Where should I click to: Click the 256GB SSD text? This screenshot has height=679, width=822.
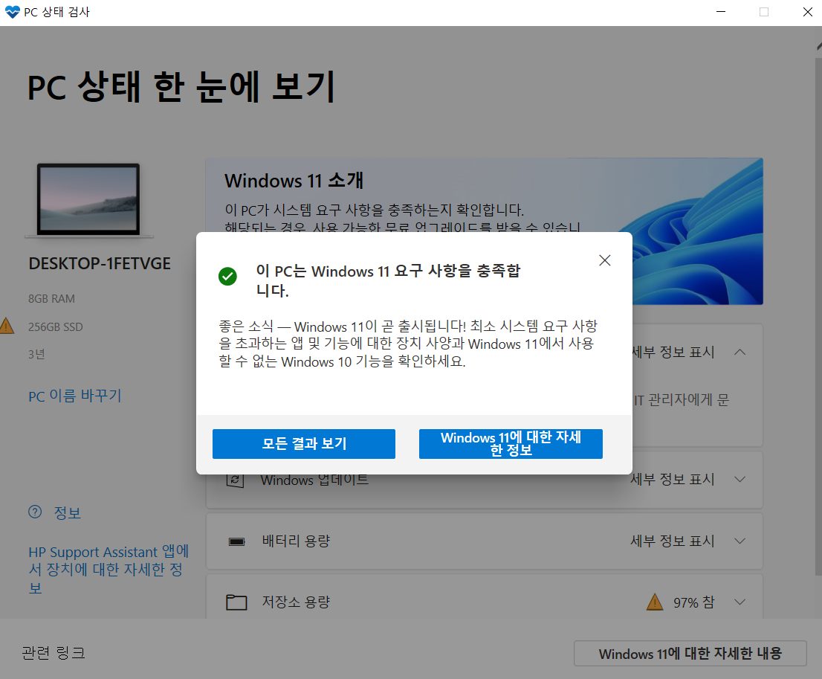56,327
